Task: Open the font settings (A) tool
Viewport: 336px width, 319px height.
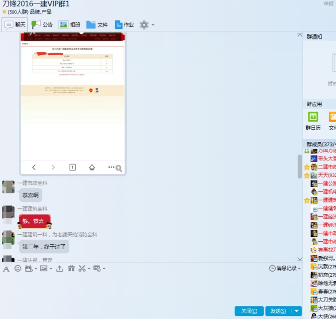Action: pyautogui.click(x=6, y=269)
